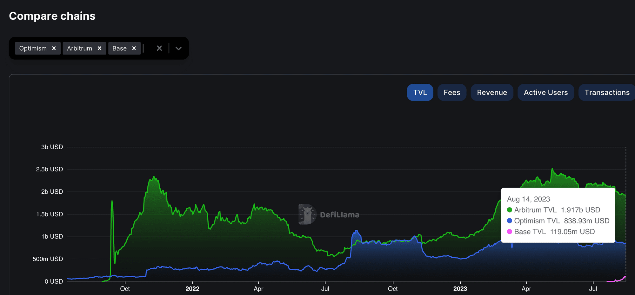Image resolution: width=635 pixels, height=295 pixels.
Task: Click the blue Optimism TVL legend dot
Action: click(x=510, y=221)
